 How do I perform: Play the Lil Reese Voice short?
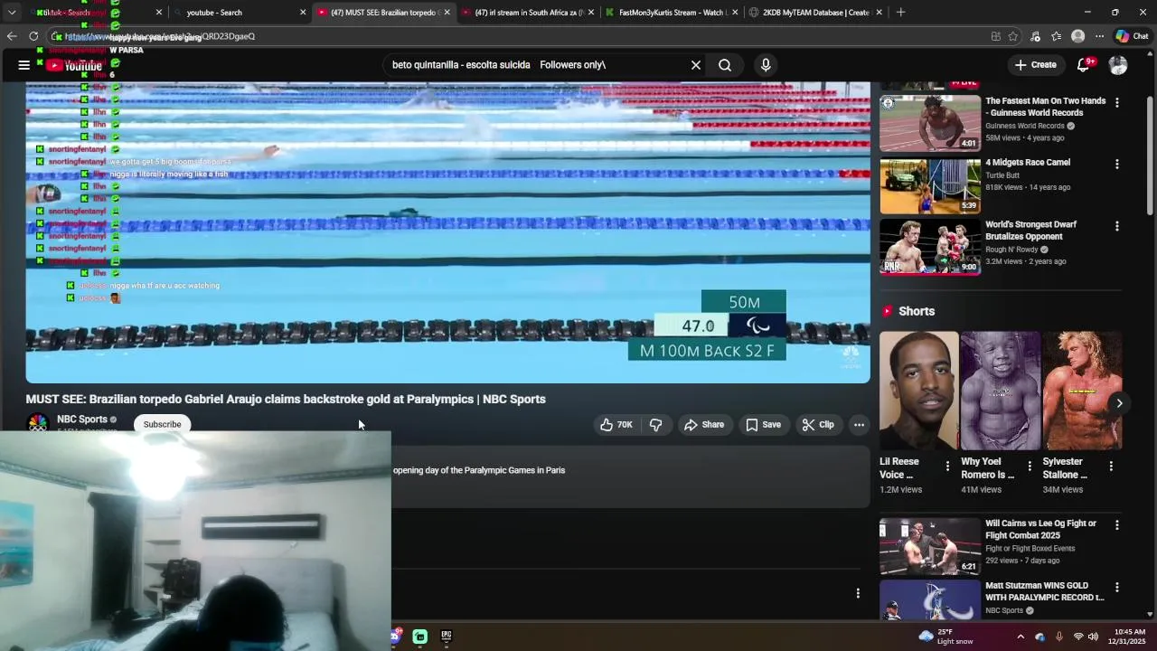pos(918,391)
